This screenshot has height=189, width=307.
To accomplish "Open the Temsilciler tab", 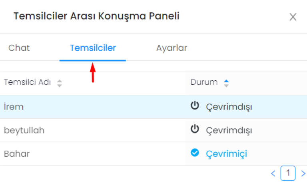I will pyautogui.click(x=93, y=48).
